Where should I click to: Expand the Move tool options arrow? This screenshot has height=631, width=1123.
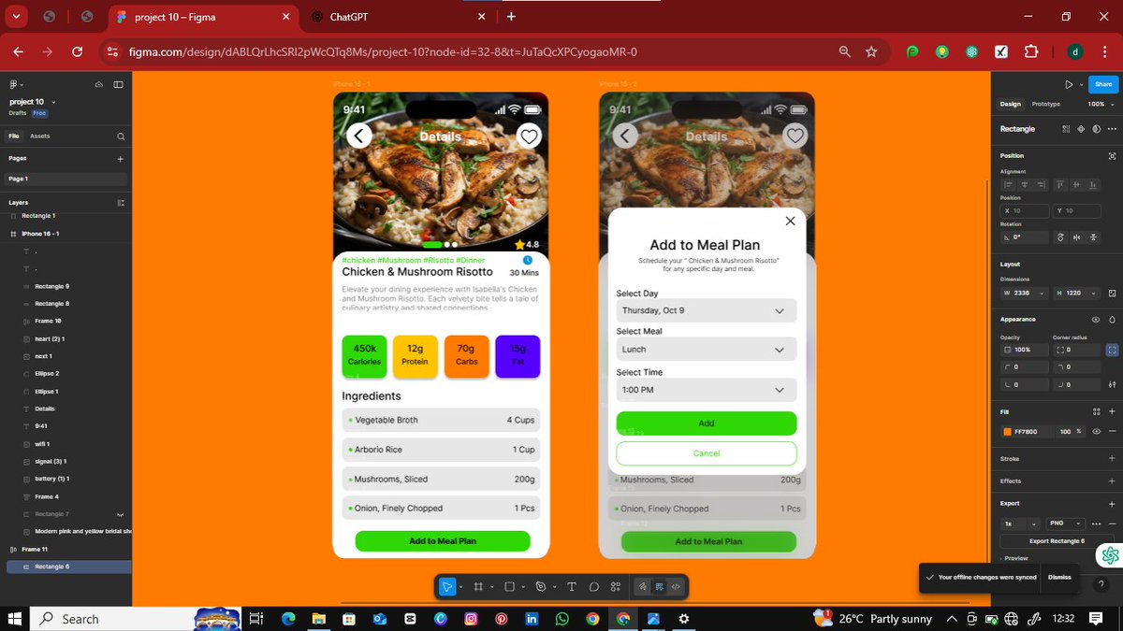[x=459, y=587]
